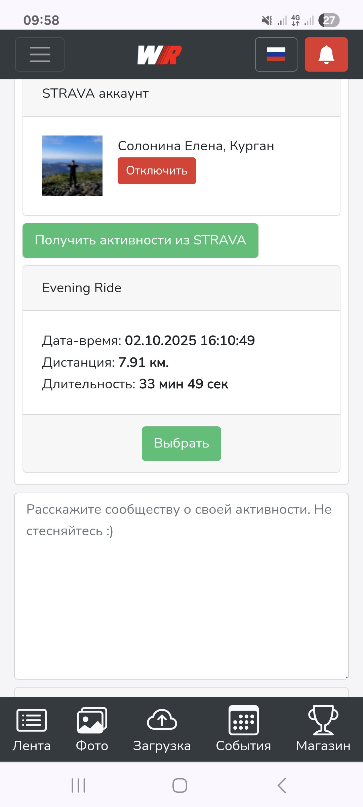Tap the Android home button
The image size is (363, 807).
(180, 785)
